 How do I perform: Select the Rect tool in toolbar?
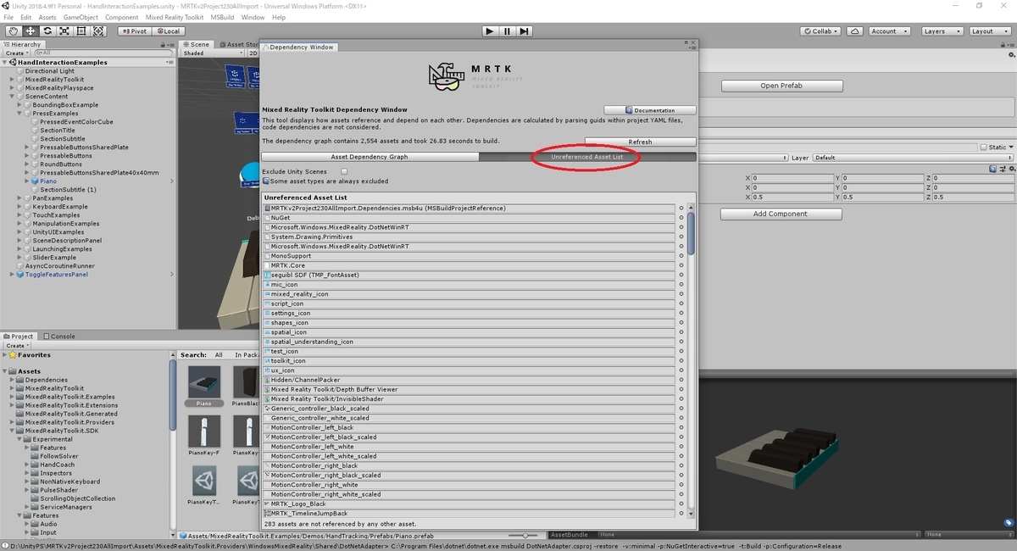point(81,31)
